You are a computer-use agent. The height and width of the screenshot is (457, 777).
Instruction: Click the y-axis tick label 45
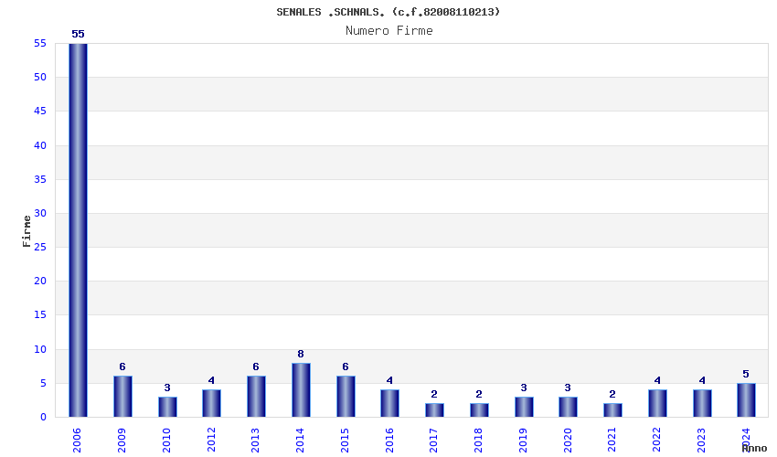[40, 111]
